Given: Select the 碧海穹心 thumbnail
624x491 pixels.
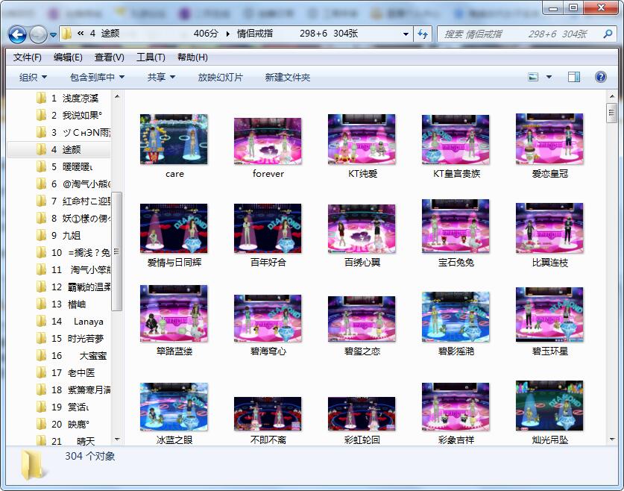Looking at the screenshot, I should pos(268,318).
